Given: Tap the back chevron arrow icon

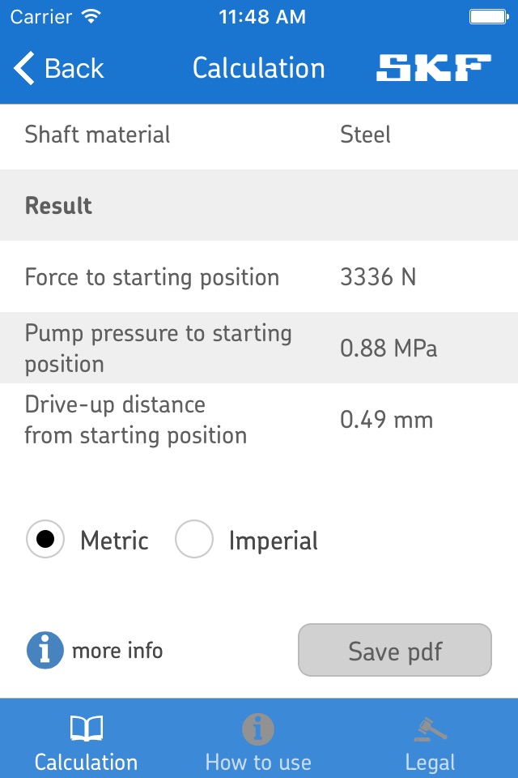Looking at the screenshot, I should tap(23, 68).
